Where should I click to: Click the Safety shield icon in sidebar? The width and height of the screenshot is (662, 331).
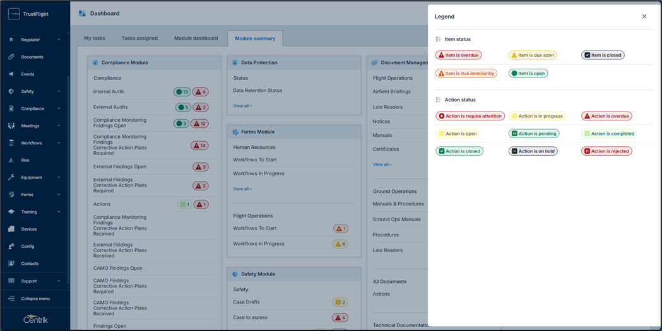[x=11, y=91]
